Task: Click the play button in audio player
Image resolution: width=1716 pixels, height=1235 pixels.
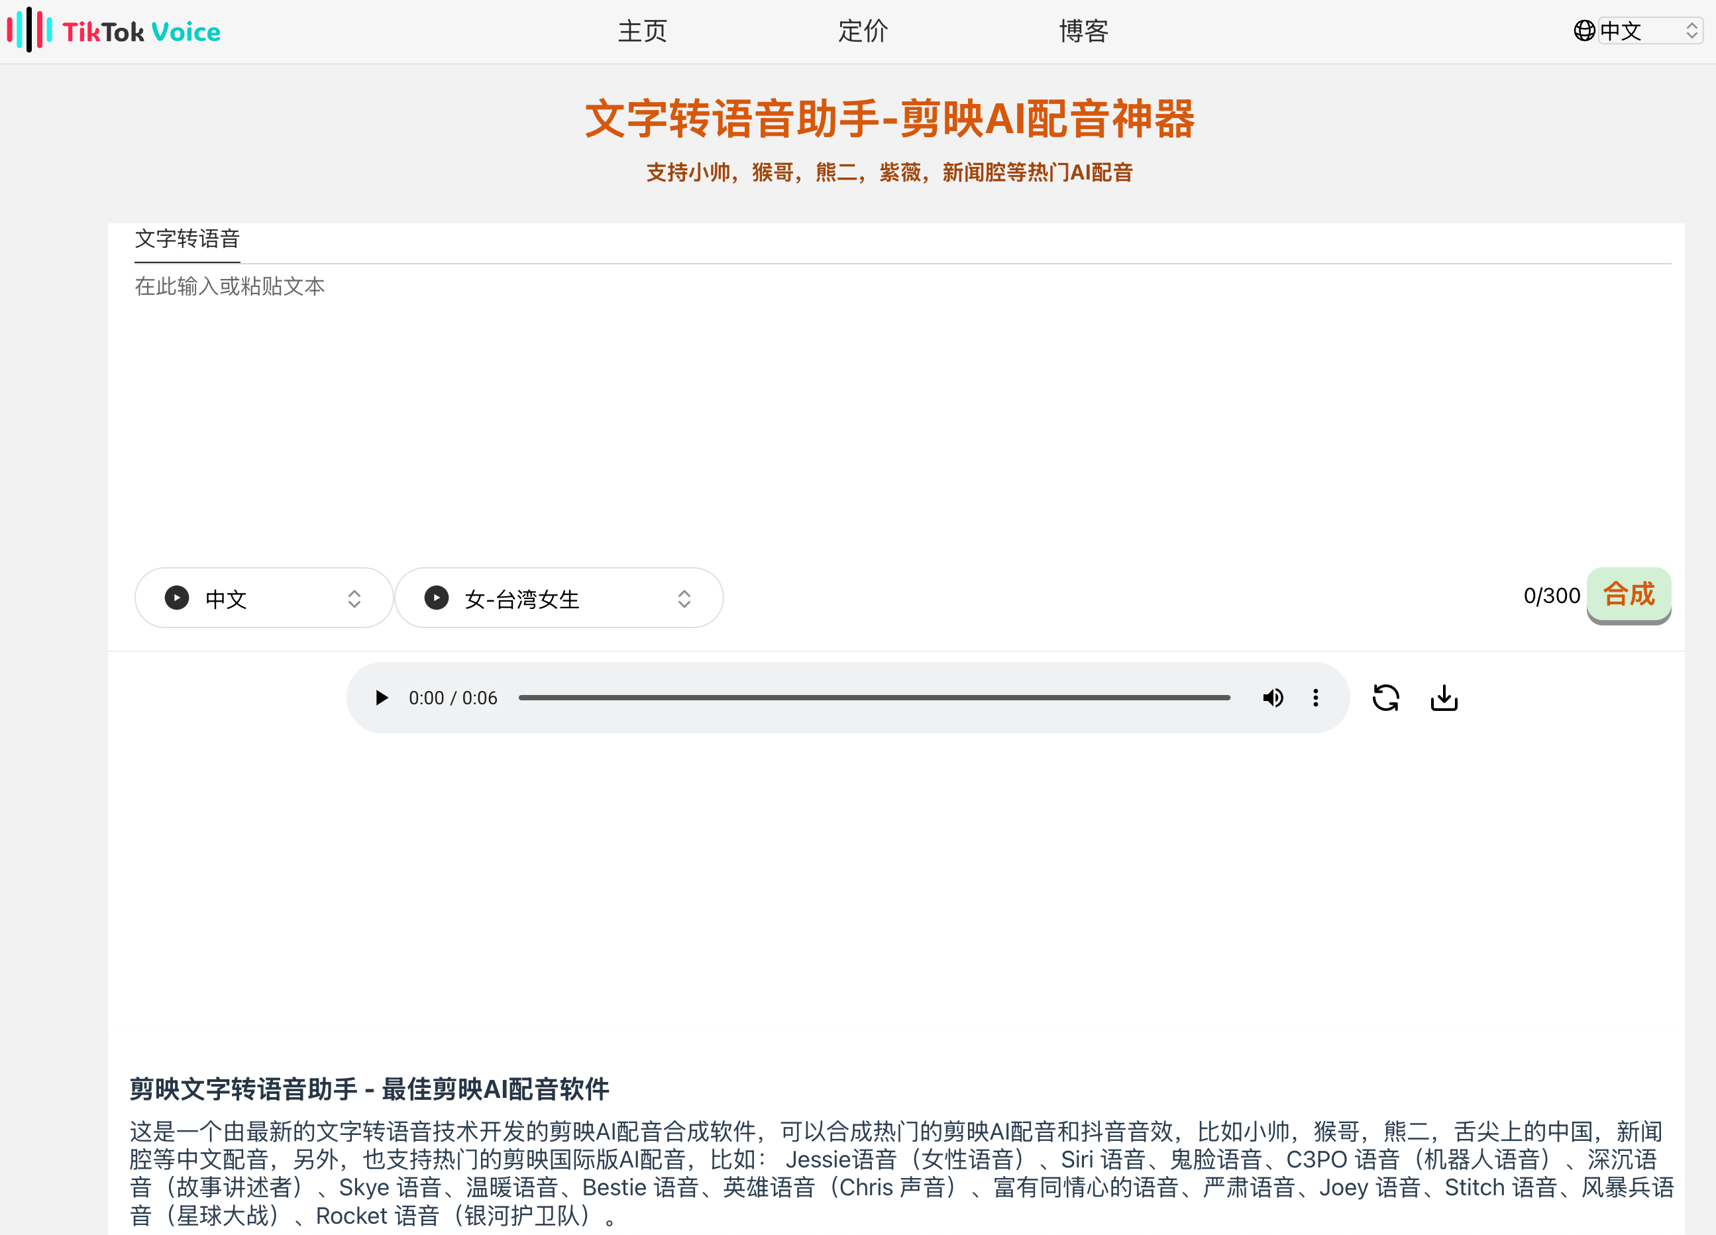Action: pos(380,697)
